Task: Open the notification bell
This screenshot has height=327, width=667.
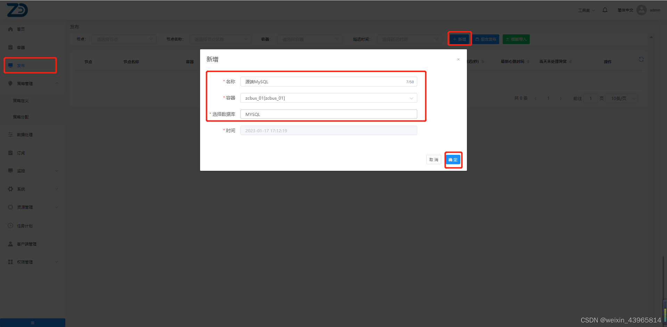Action: (x=605, y=10)
